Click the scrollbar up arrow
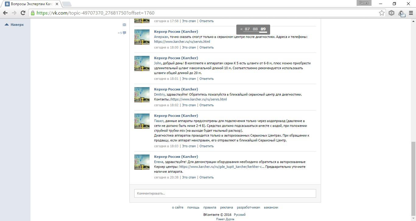Screen dimensions: 416x221 click(413, 21)
